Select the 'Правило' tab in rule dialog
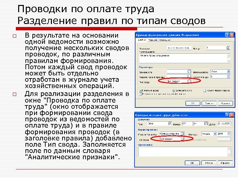Image resolution: width=238 pixels, height=178 pixels. pyautogui.click(x=142, y=40)
